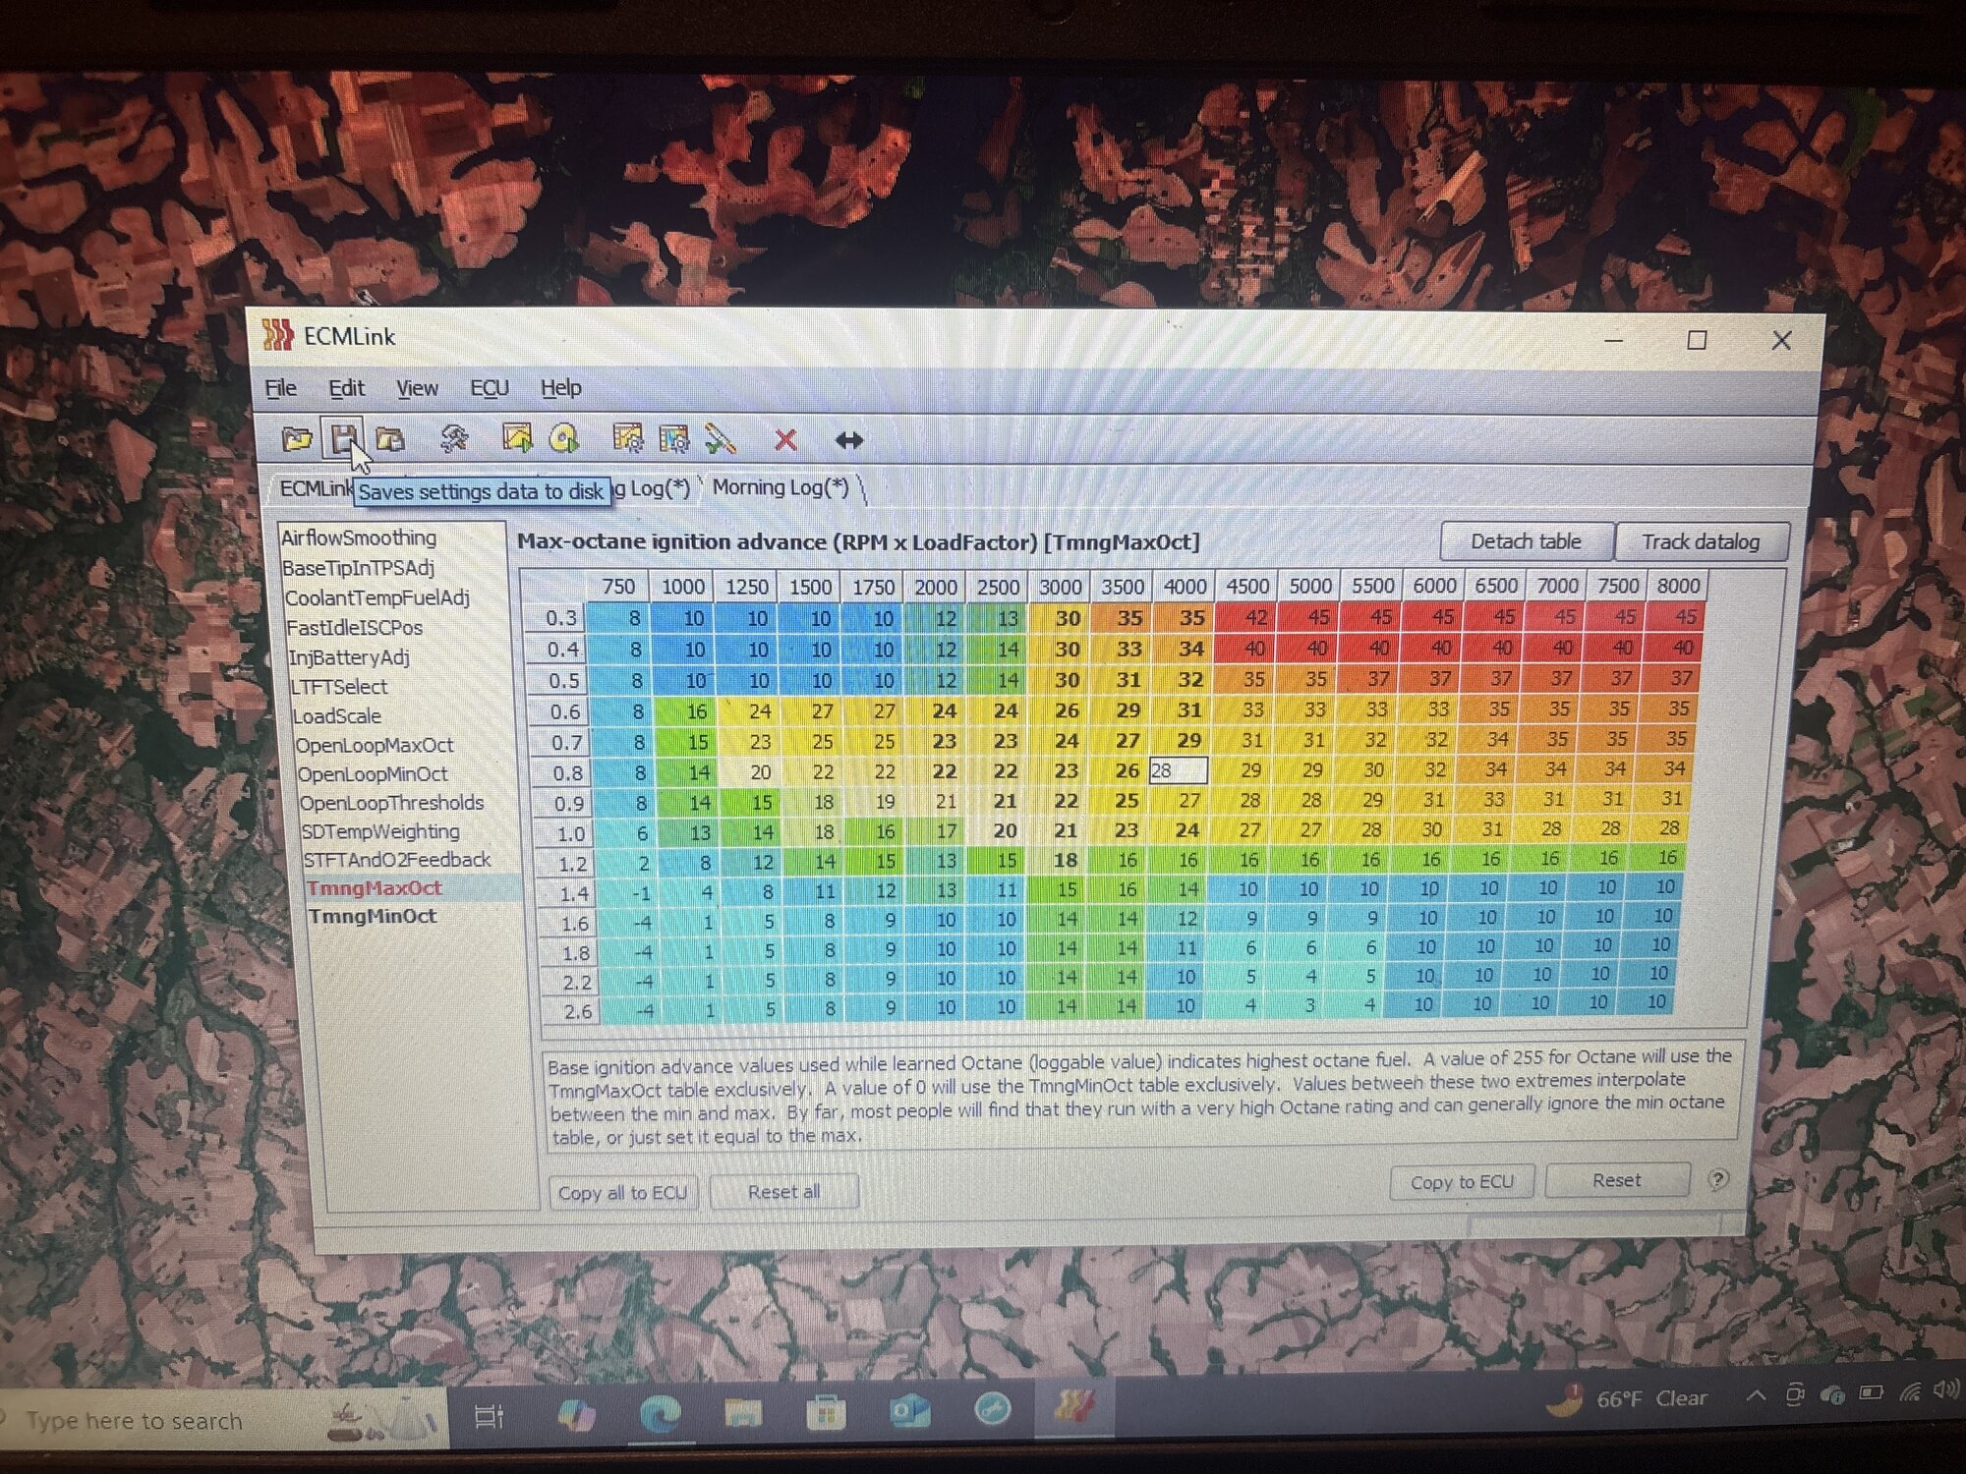Open the 66°F Clear weather widget
Viewport: 1966px width, 1474px height.
[1626, 1399]
